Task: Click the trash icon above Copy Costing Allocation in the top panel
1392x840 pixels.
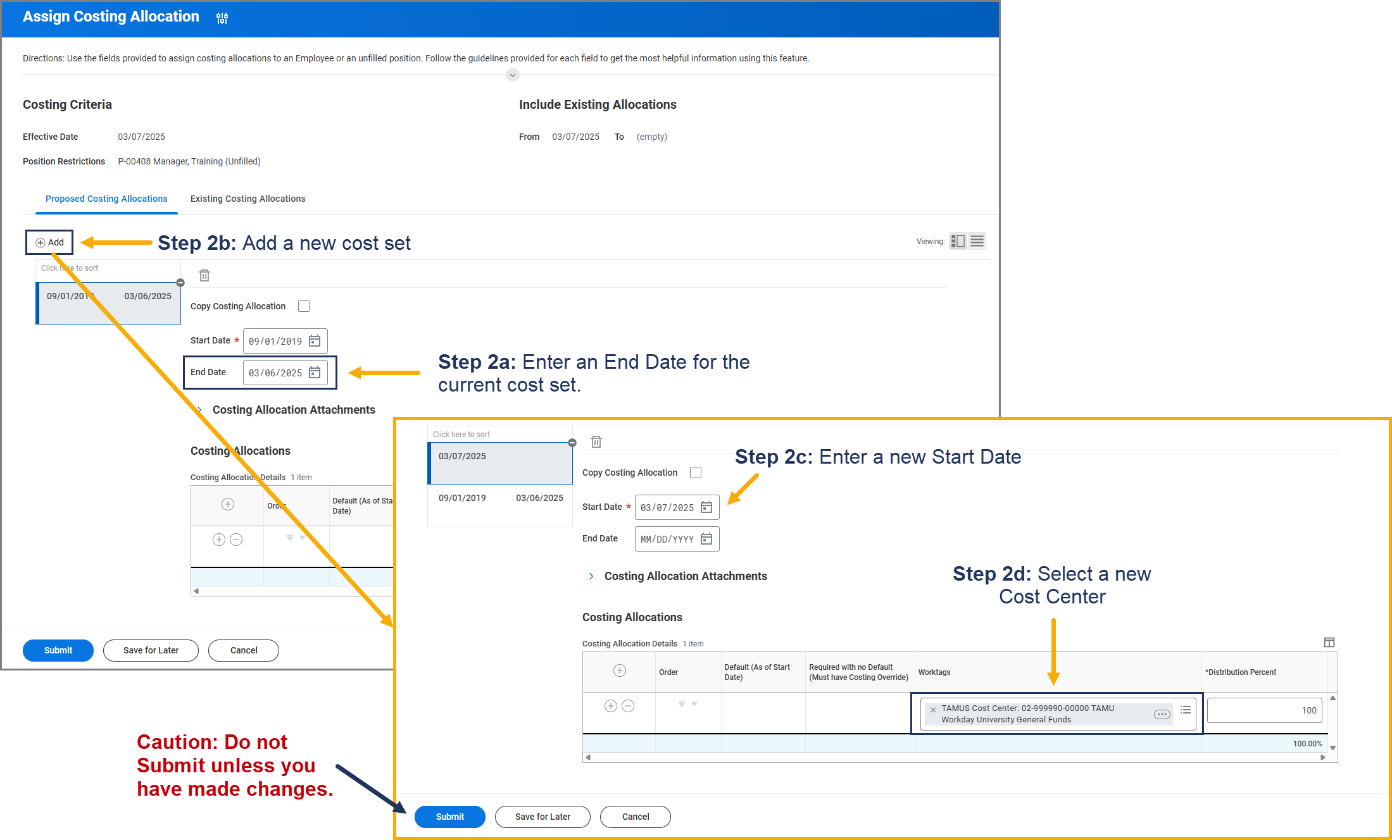Action: (x=204, y=276)
